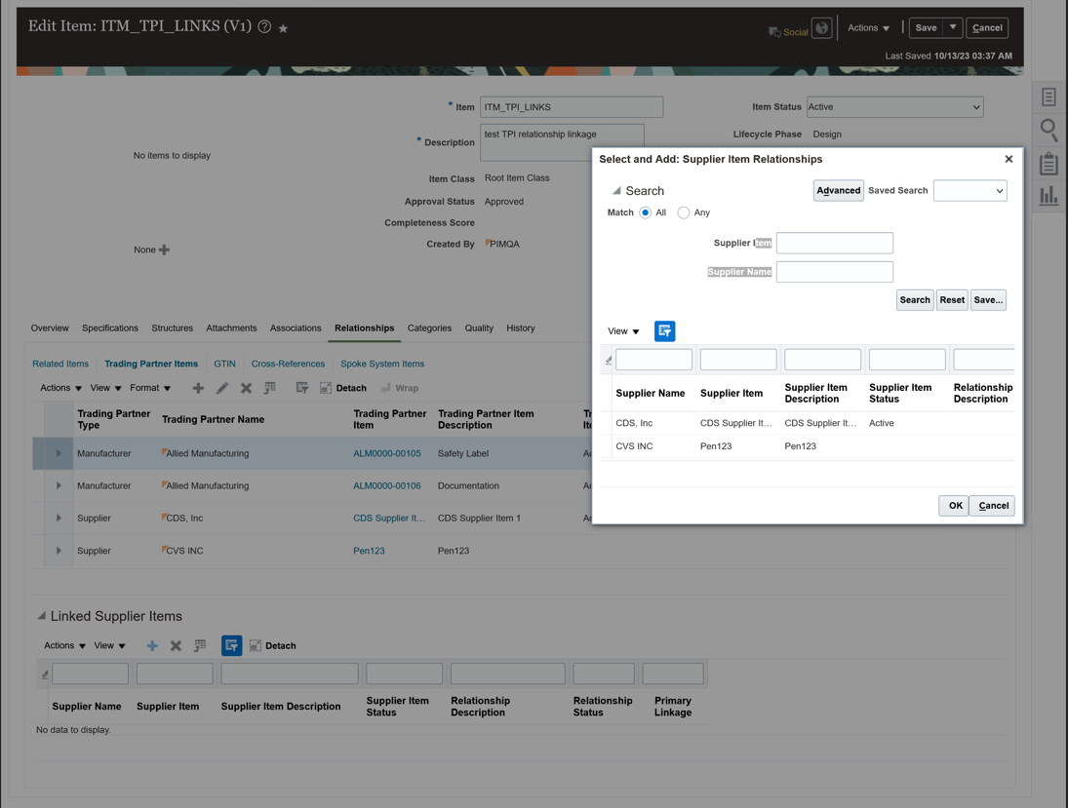Click the Search button in the dialog
Viewport: 1068px width, 808px height.
click(x=914, y=300)
